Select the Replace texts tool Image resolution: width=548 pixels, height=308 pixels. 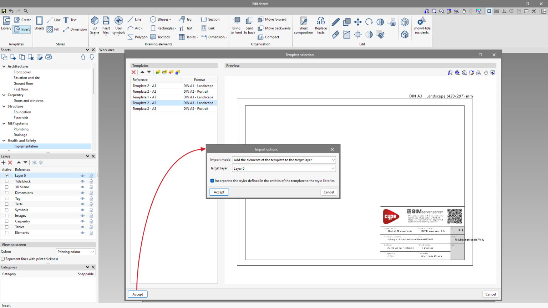pos(320,25)
